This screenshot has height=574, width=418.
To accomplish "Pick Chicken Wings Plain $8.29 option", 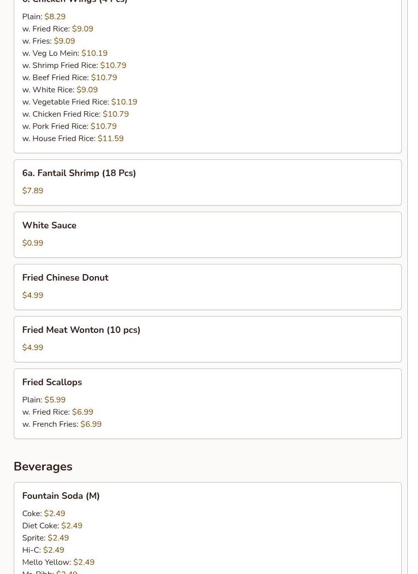I will tap(44, 16).
